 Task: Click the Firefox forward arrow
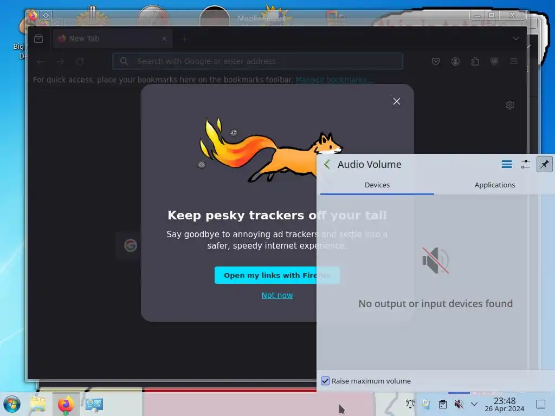tap(60, 62)
